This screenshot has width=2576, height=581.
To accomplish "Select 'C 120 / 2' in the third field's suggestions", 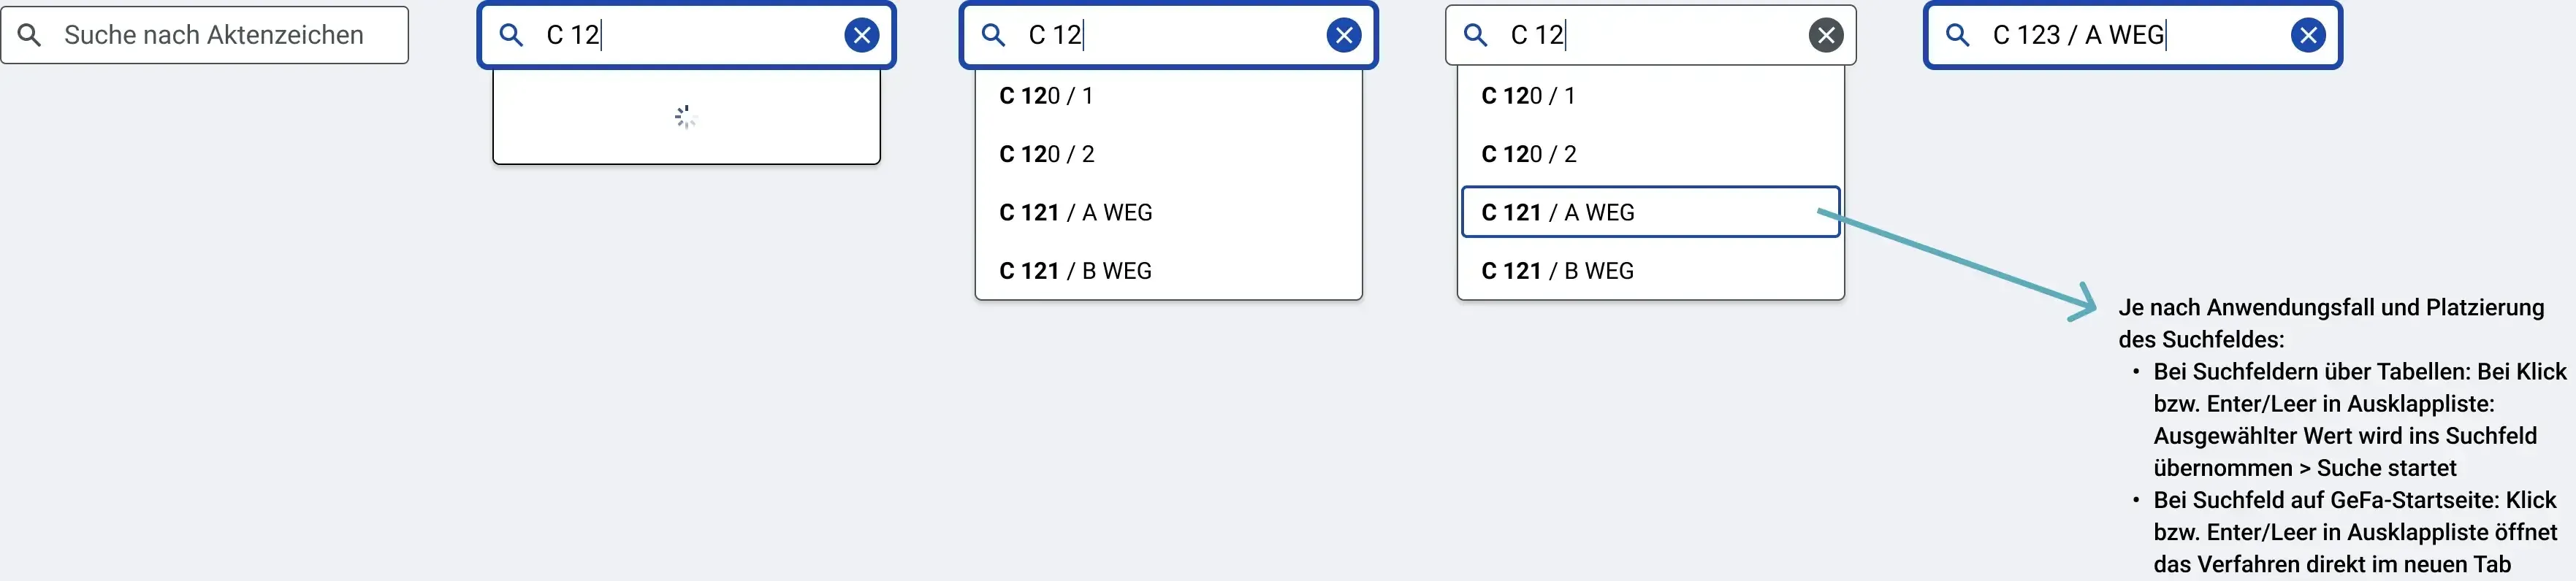I will pyautogui.click(x=1168, y=154).
